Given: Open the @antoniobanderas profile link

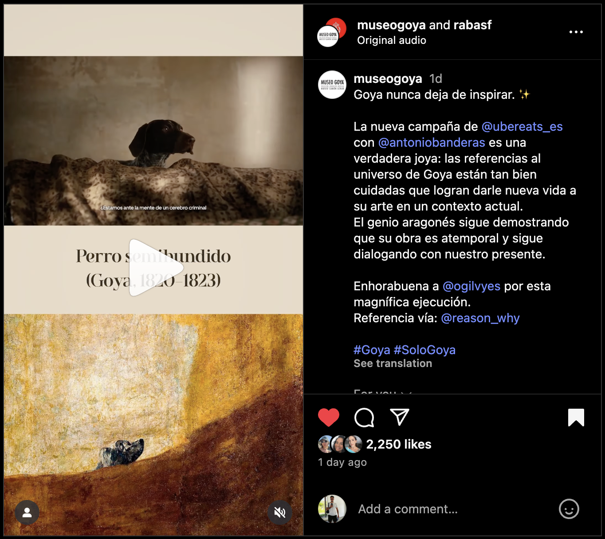Looking at the screenshot, I should click(432, 142).
